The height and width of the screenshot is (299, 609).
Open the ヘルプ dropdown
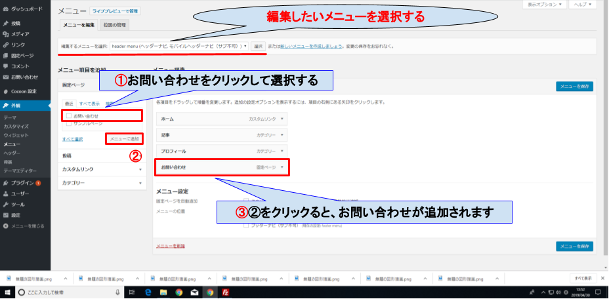click(582, 5)
